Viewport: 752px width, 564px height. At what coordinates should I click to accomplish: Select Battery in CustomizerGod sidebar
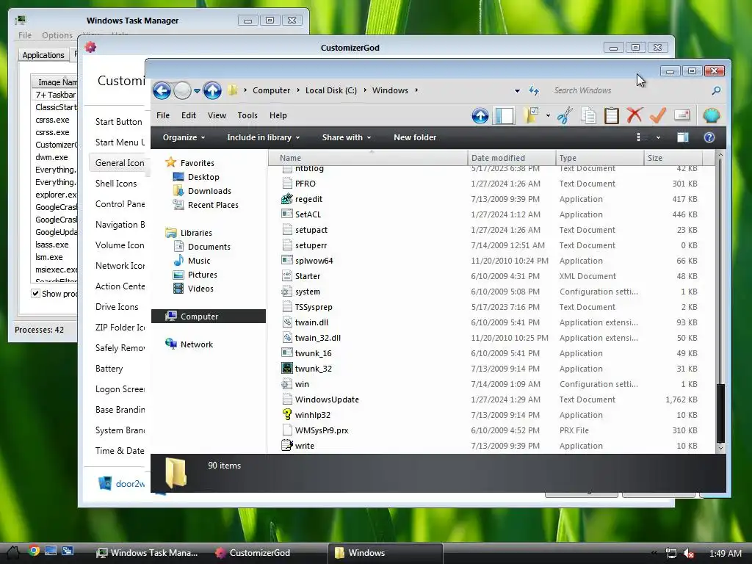(x=109, y=369)
